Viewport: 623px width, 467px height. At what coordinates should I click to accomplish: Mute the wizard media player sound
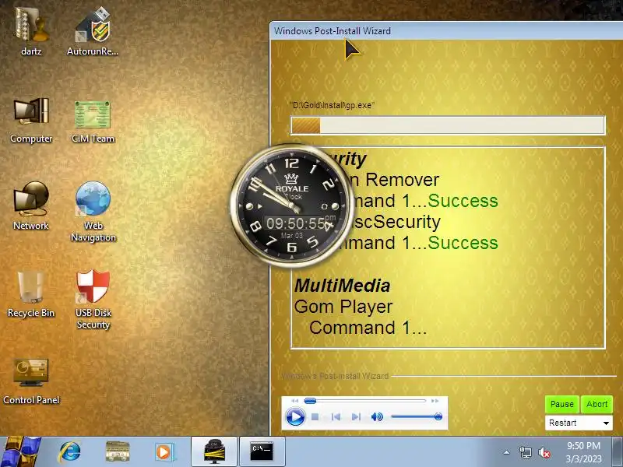pos(377,416)
